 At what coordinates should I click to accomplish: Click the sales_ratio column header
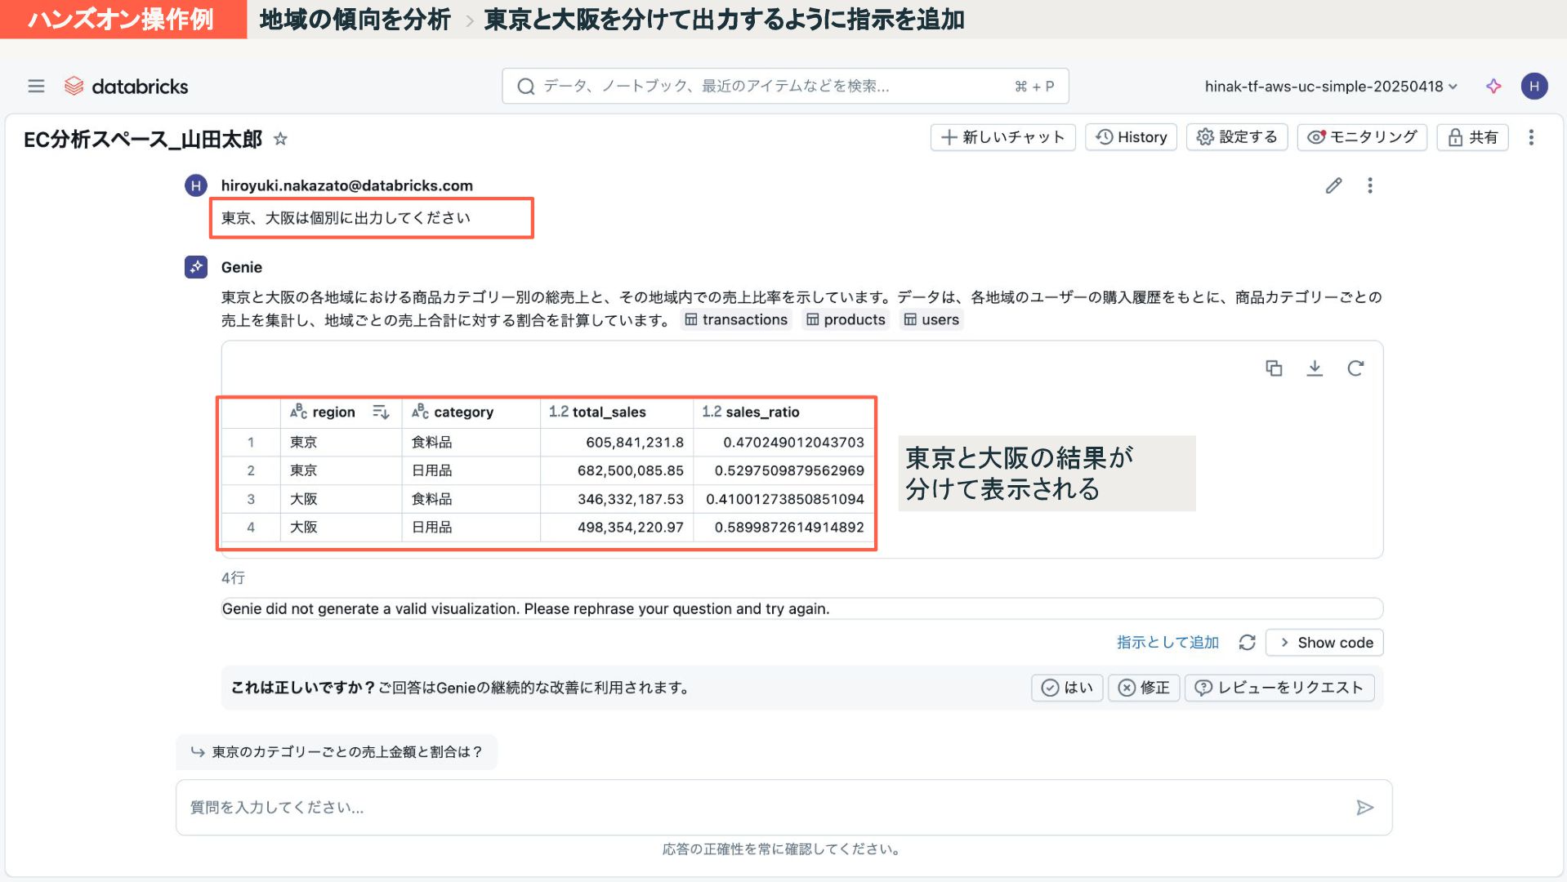(783, 412)
